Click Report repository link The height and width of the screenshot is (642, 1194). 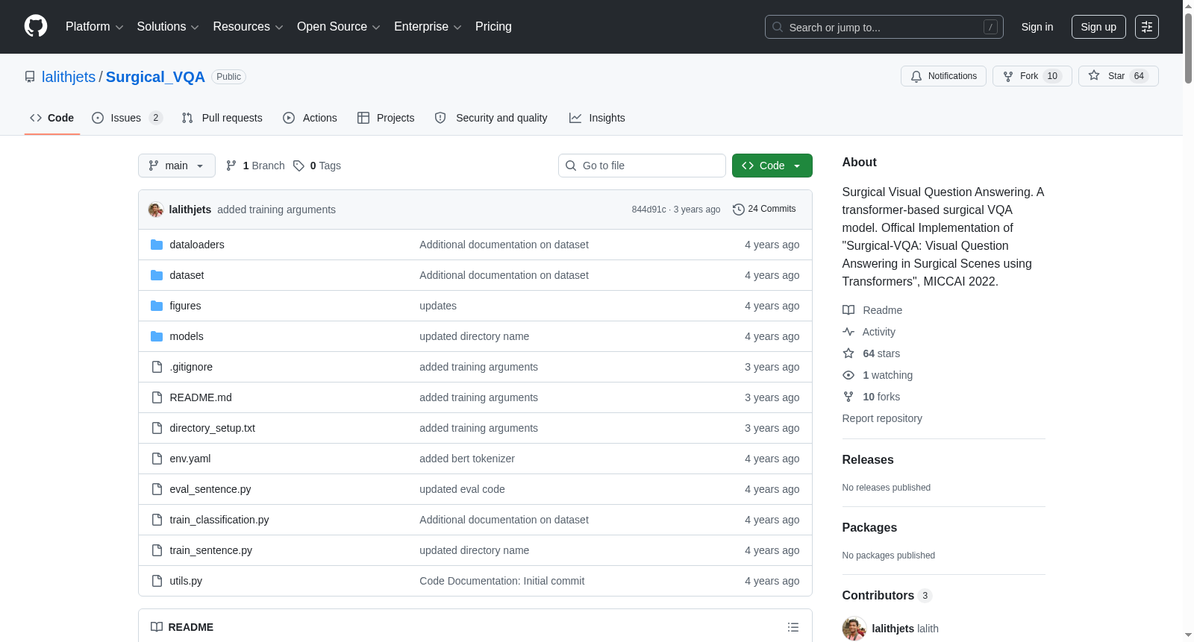point(882,418)
